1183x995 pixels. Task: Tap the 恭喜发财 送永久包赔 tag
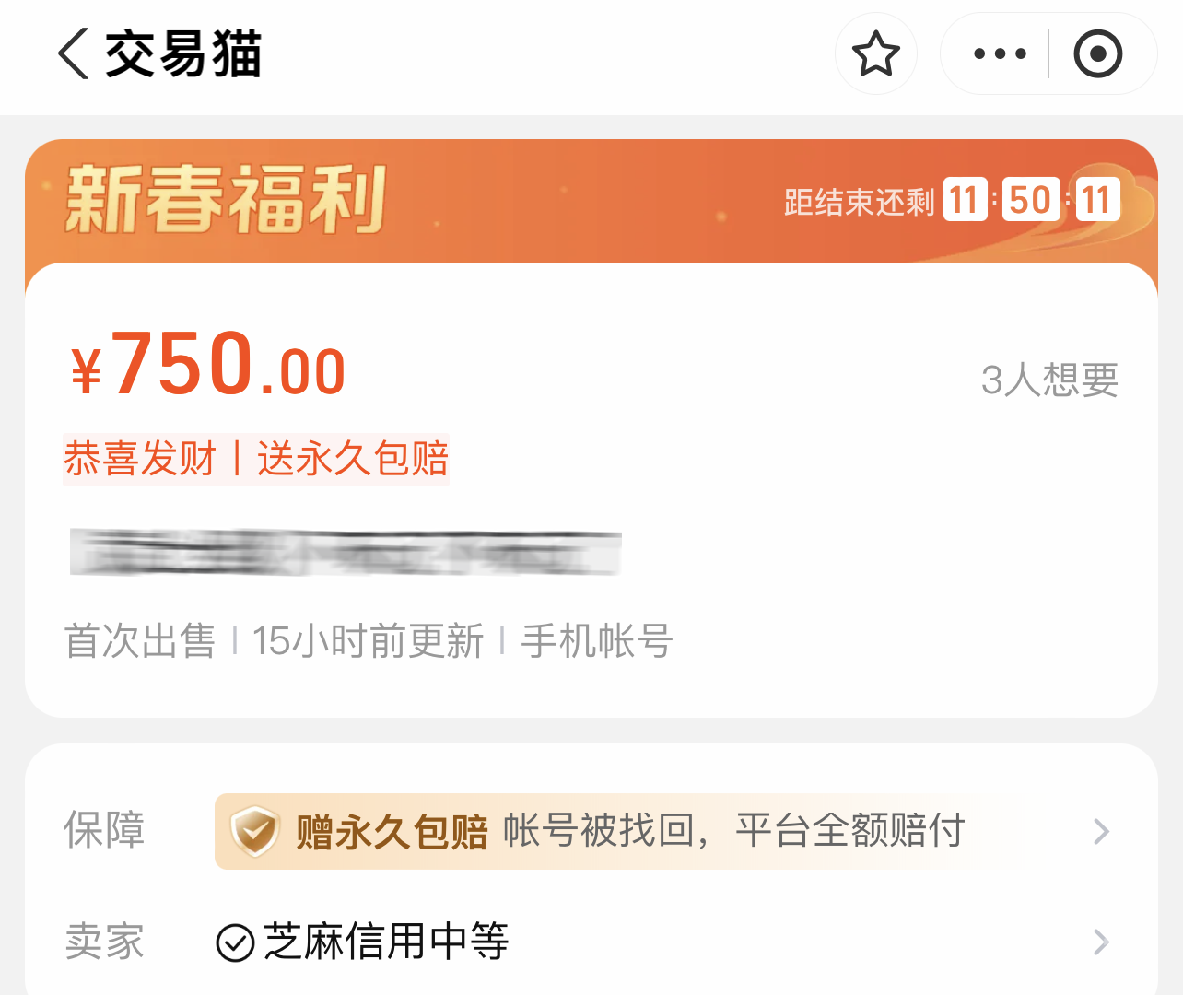coord(256,458)
